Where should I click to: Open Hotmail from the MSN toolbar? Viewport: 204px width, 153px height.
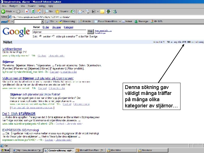pos(127,22)
